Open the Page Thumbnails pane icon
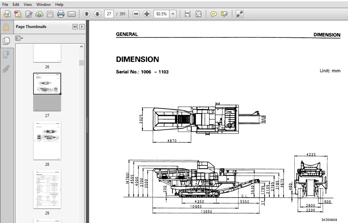Viewport: 348px width, 223px height. (7, 41)
